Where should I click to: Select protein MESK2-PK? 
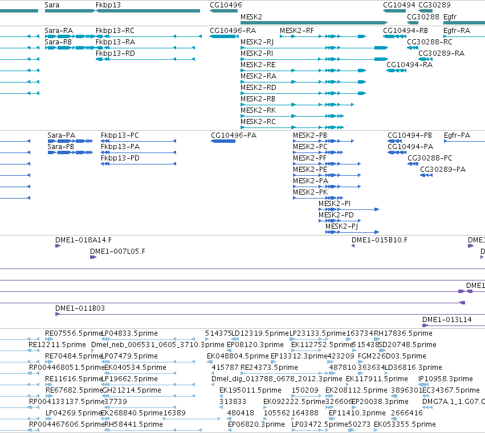point(310,192)
